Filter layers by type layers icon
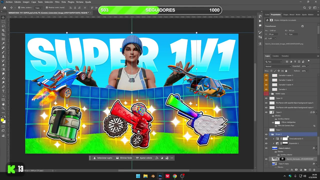This screenshot has width=320, height=180. pyautogui.click(x=295, y=61)
